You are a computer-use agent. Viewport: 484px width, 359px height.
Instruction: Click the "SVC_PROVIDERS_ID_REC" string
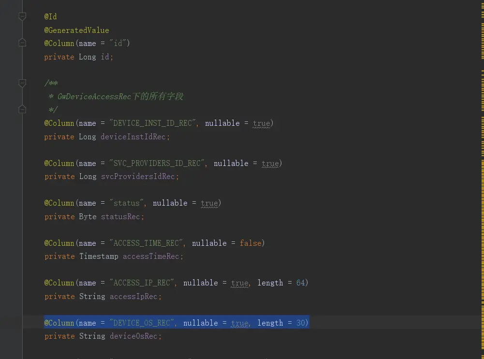click(157, 163)
